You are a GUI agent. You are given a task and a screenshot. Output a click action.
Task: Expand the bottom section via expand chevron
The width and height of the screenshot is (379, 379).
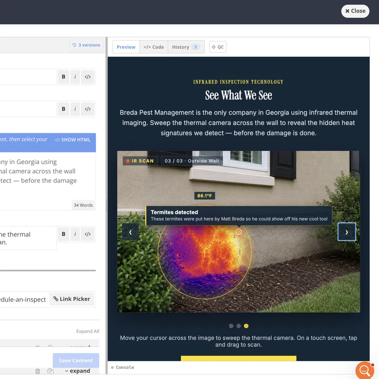click(77, 371)
